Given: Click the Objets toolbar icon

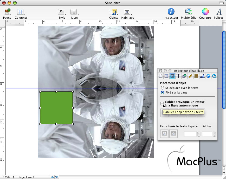Looking at the screenshot, I should [x=113, y=12].
